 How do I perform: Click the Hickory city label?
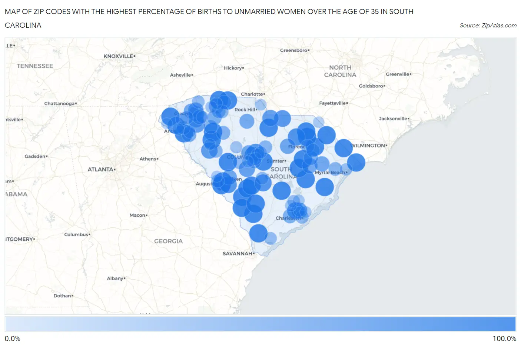click(x=233, y=68)
